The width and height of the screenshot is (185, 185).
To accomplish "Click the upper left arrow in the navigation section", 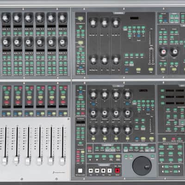I will pos(162,166).
